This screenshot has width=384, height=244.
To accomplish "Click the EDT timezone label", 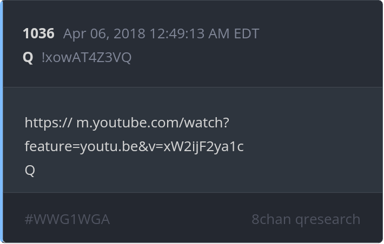I will point(247,33).
